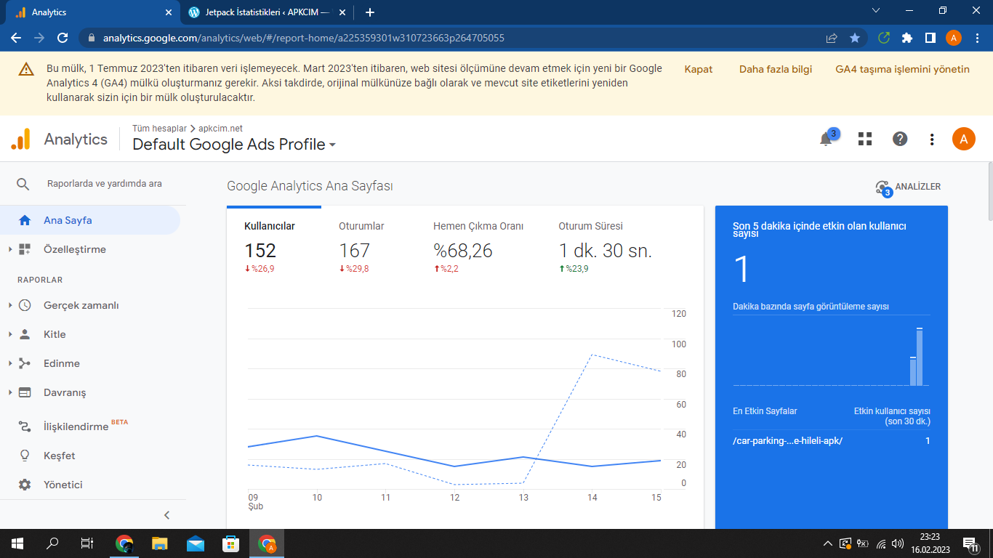
Task: Click the Gerçek zamanlı clock icon
Action: (x=25, y=305)
